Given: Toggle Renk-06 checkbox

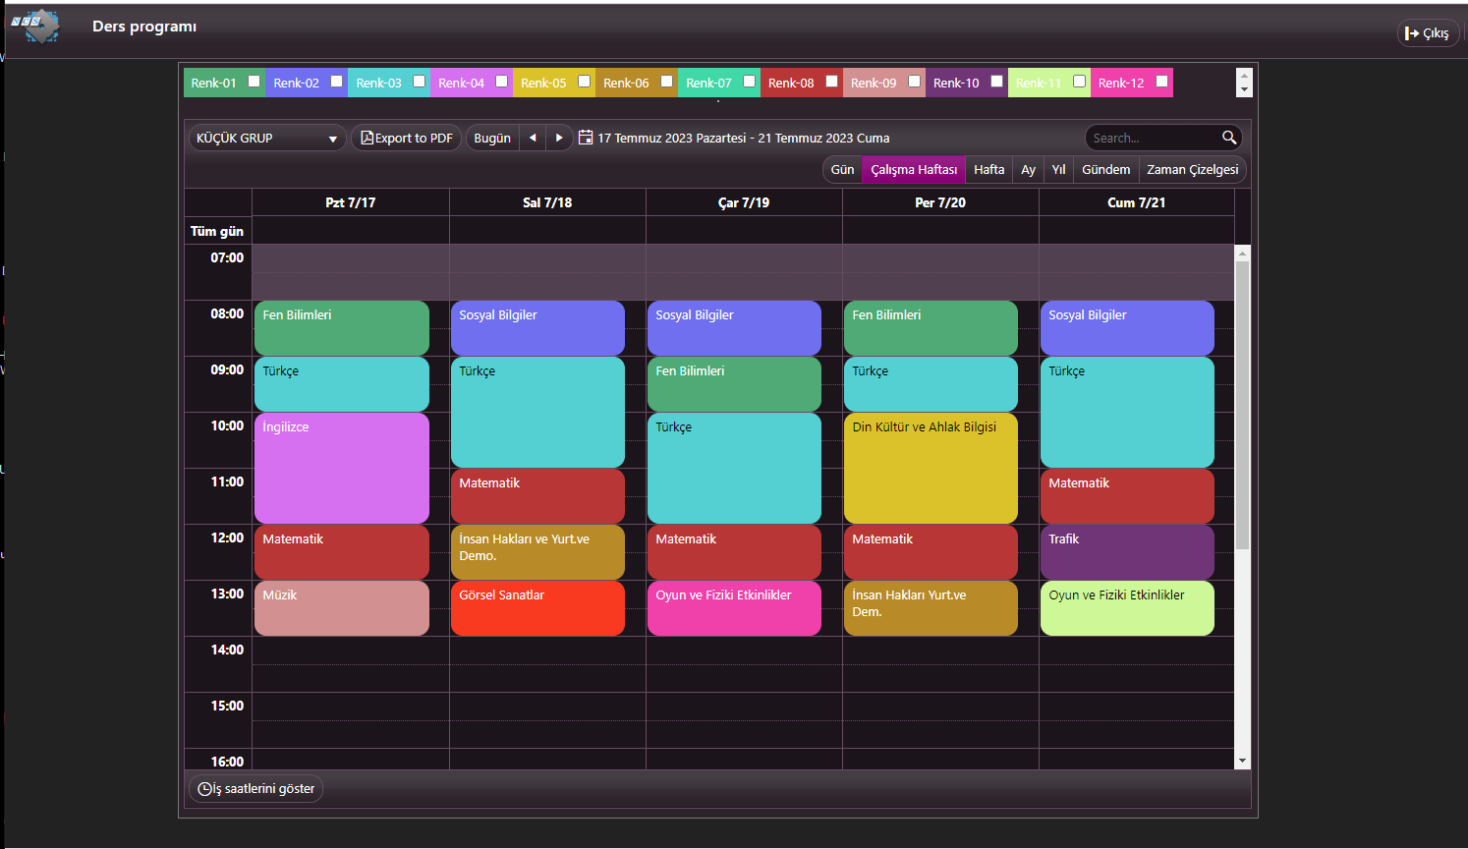Looking at the screenshot, I should 666,82.
